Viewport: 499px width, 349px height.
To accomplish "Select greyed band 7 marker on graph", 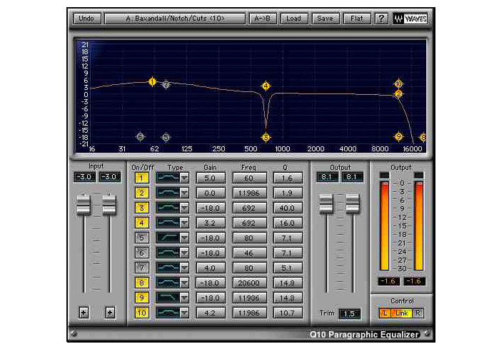I will point(166,85).
